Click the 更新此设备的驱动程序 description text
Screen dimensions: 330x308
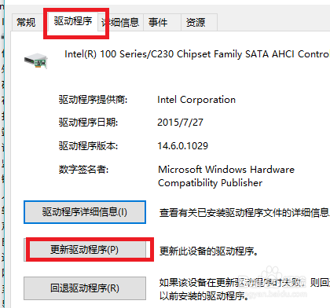click(209, 251)
